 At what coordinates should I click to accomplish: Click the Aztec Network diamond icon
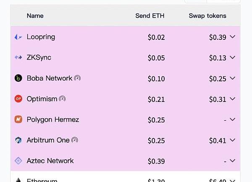click(18, 161)
